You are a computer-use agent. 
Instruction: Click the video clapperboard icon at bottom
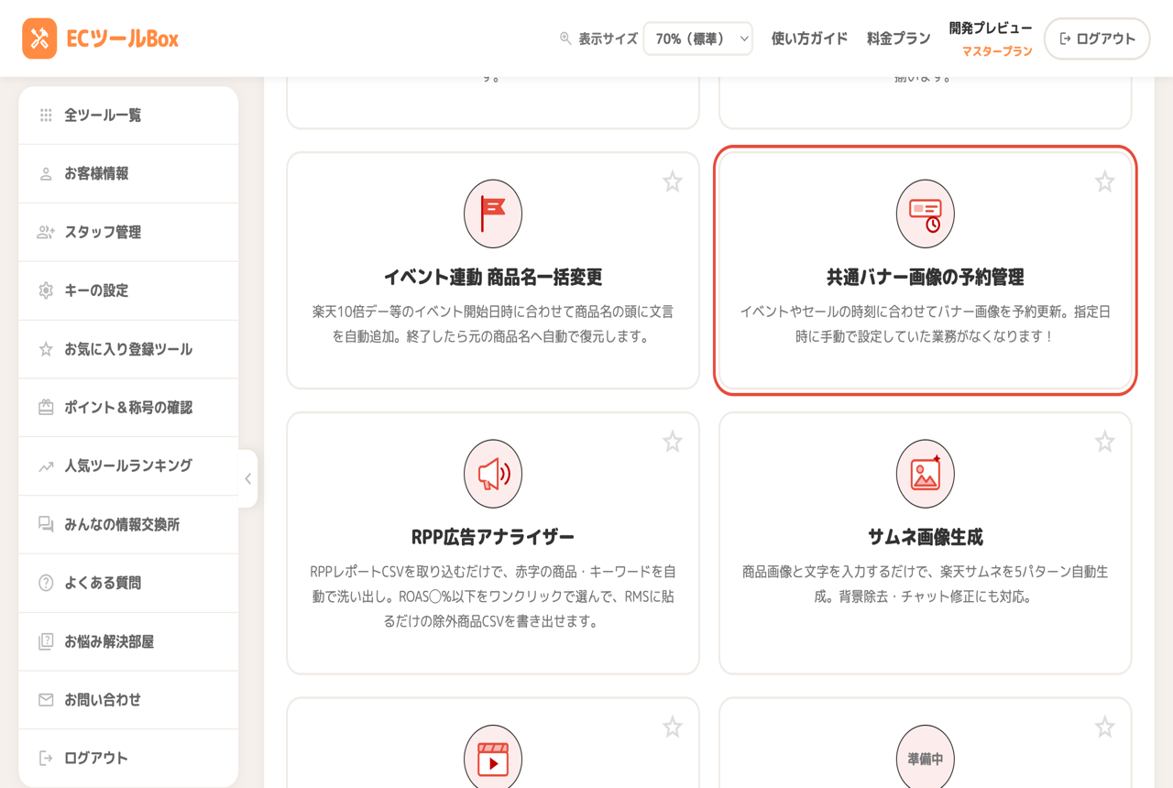(493, 758)
